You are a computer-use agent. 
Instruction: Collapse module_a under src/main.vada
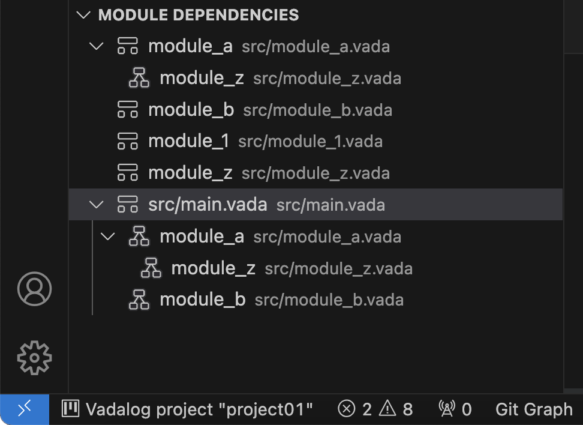(108, 237)
